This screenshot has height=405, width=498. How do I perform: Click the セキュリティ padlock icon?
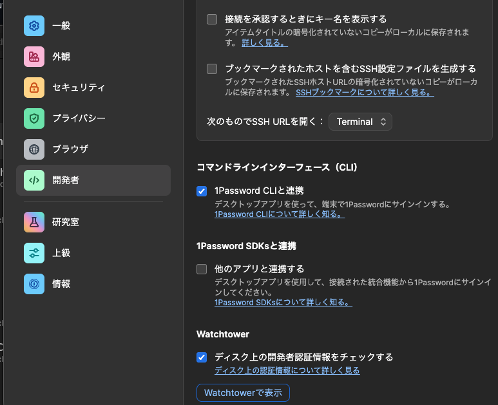tap(34, 88)
